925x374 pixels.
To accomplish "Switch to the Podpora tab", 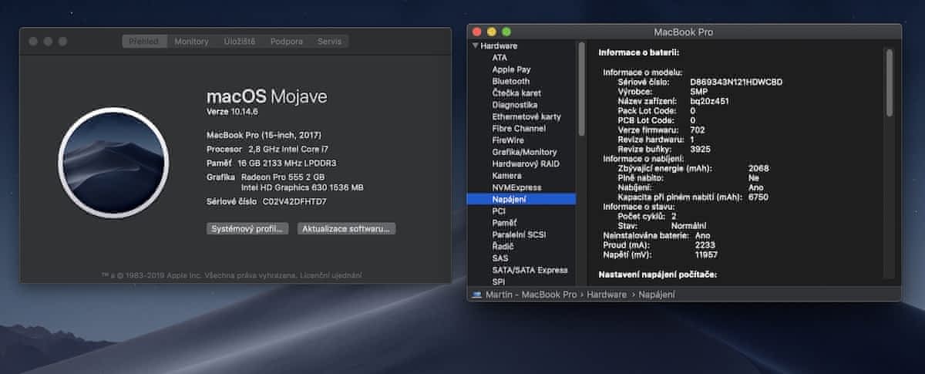I will point(287,41).
